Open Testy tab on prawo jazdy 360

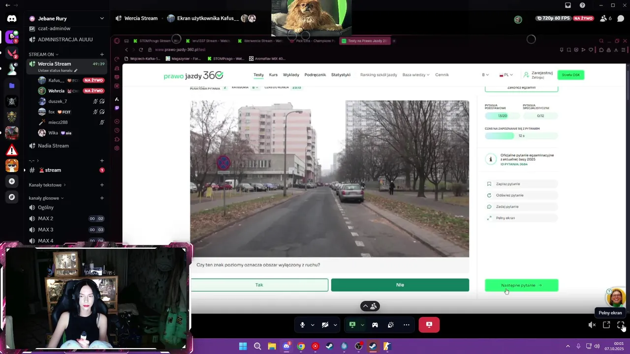tap(258, 75)
